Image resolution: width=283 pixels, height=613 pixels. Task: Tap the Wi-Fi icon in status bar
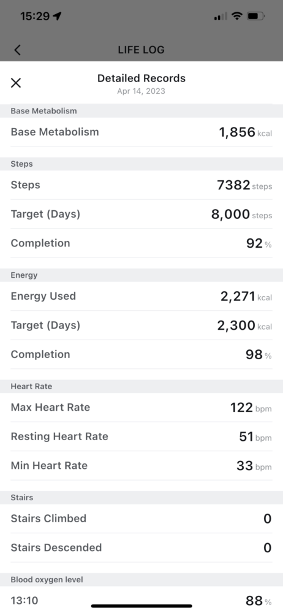point(237,16)
